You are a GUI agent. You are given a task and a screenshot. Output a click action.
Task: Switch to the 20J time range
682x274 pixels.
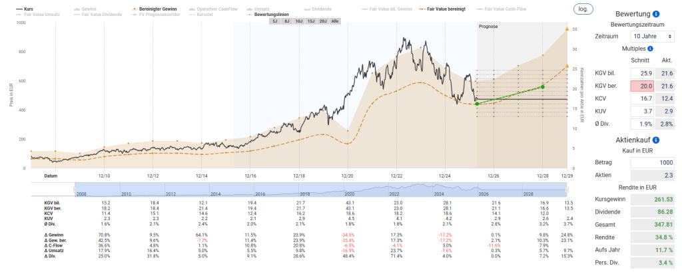[x=322, y=21]
